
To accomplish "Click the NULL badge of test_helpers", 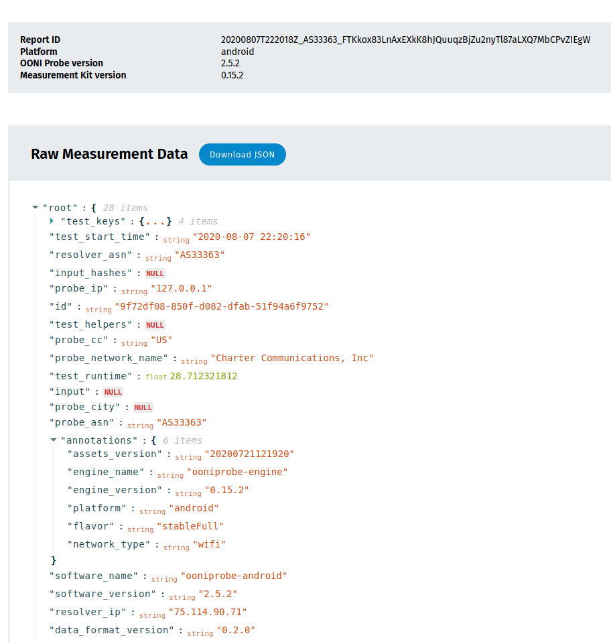I will (x=155, y=325).
